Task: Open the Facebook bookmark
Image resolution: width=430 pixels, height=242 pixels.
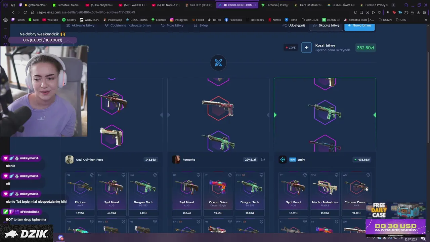Action: (x=233, y=20)
